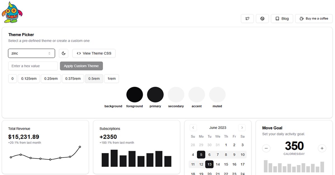Click the minus icon to decrease calories
Screen dimensions: 335x175
pos(266,148)
